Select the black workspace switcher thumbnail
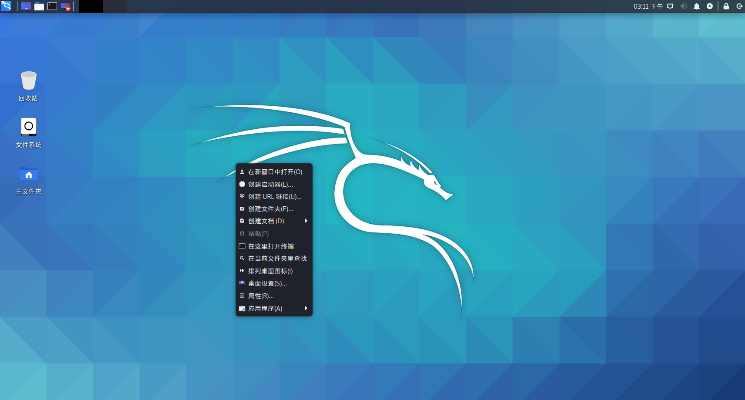This screenshot has width=745, height=400. (91, 6)
